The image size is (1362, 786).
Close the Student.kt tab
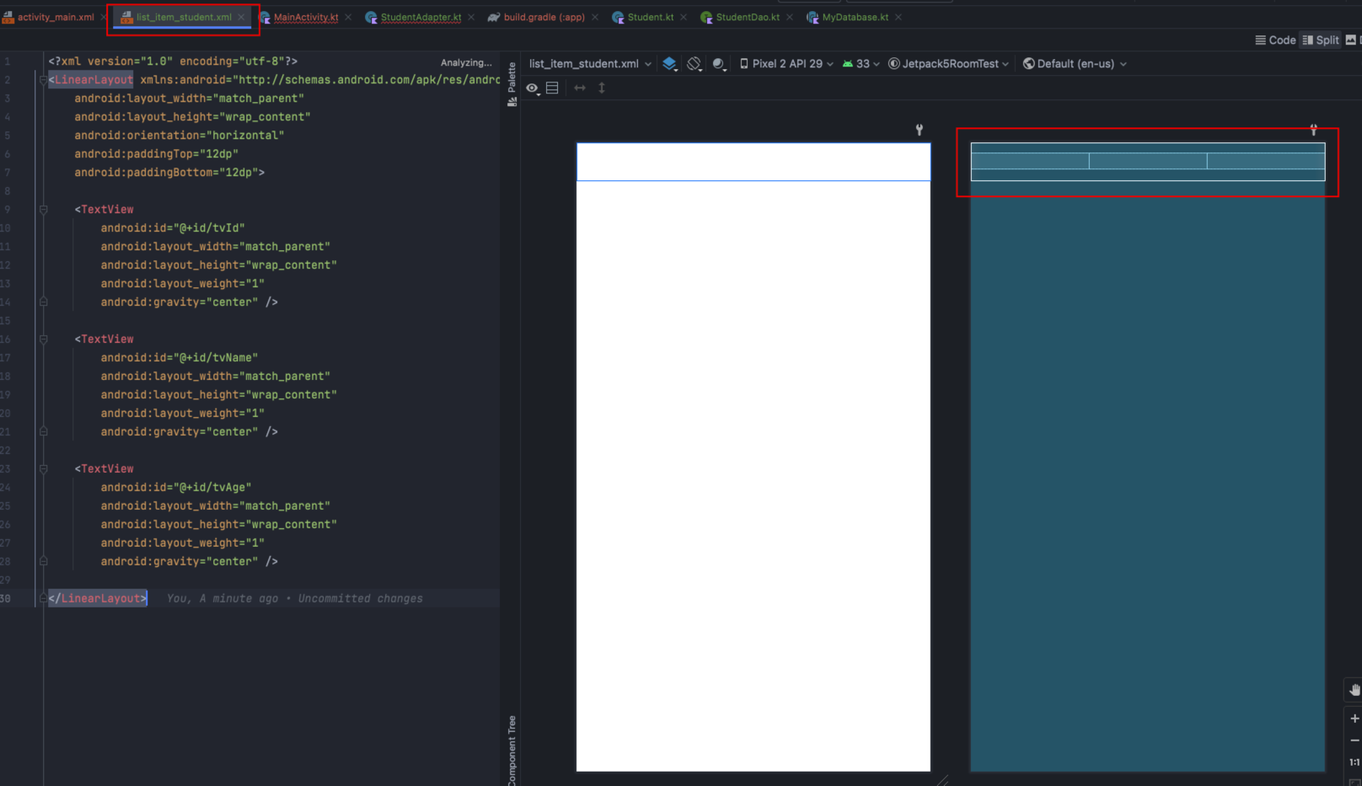pyautogui.click(x=684, y=17)
